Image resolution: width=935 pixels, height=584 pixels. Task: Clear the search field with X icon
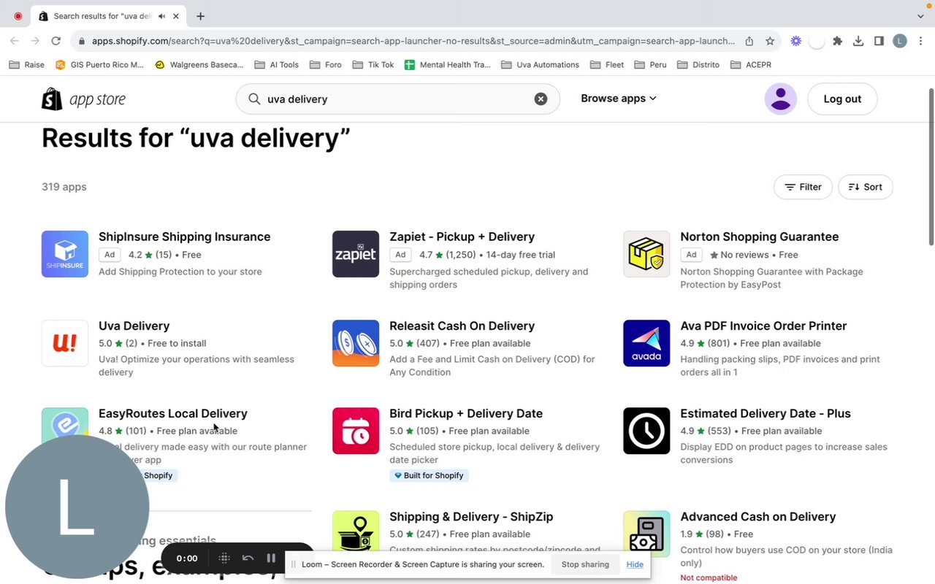tap(541, 99)
